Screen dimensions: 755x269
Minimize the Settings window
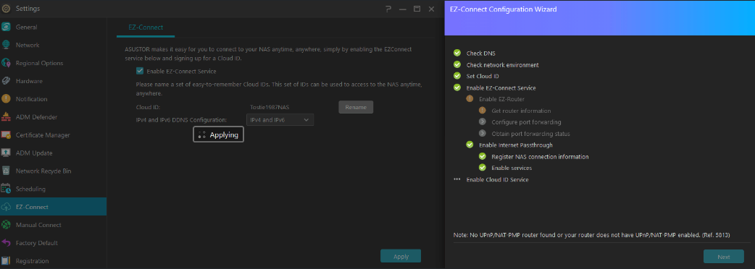coord(403,9)
